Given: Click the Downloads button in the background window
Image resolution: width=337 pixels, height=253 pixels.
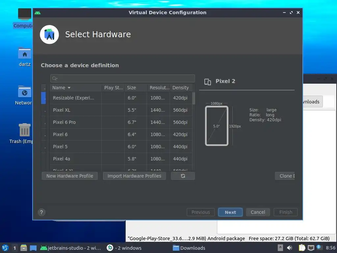Looking at the screenshot, I should click(313, 102).
